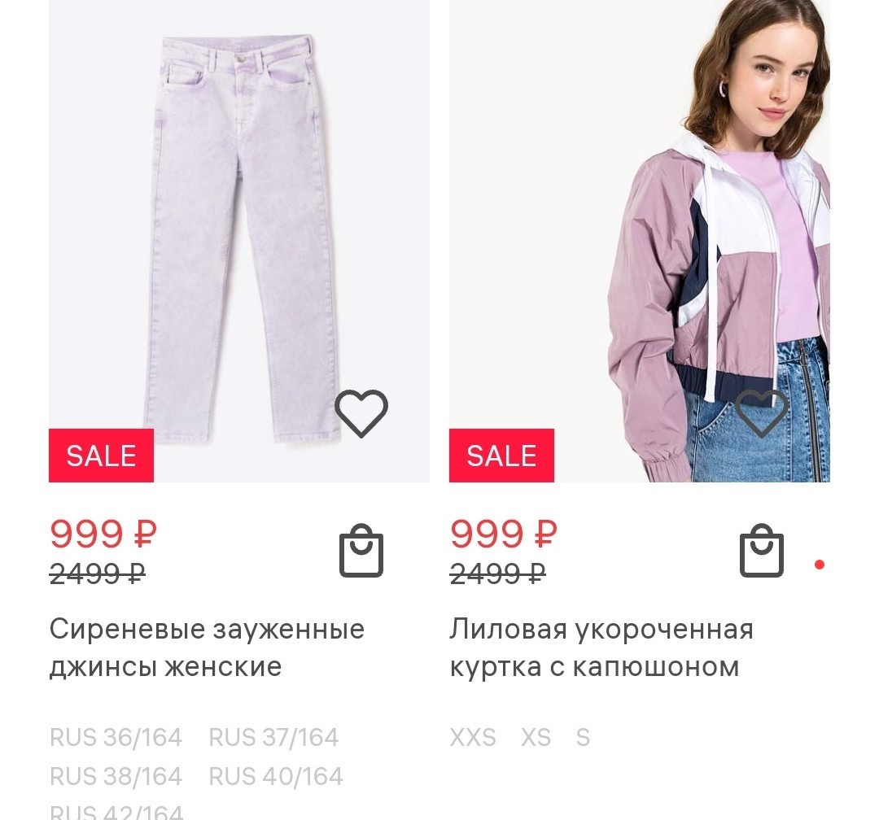
Task: Add cropped jacket to shopping bag
Action: click(761, 551)
